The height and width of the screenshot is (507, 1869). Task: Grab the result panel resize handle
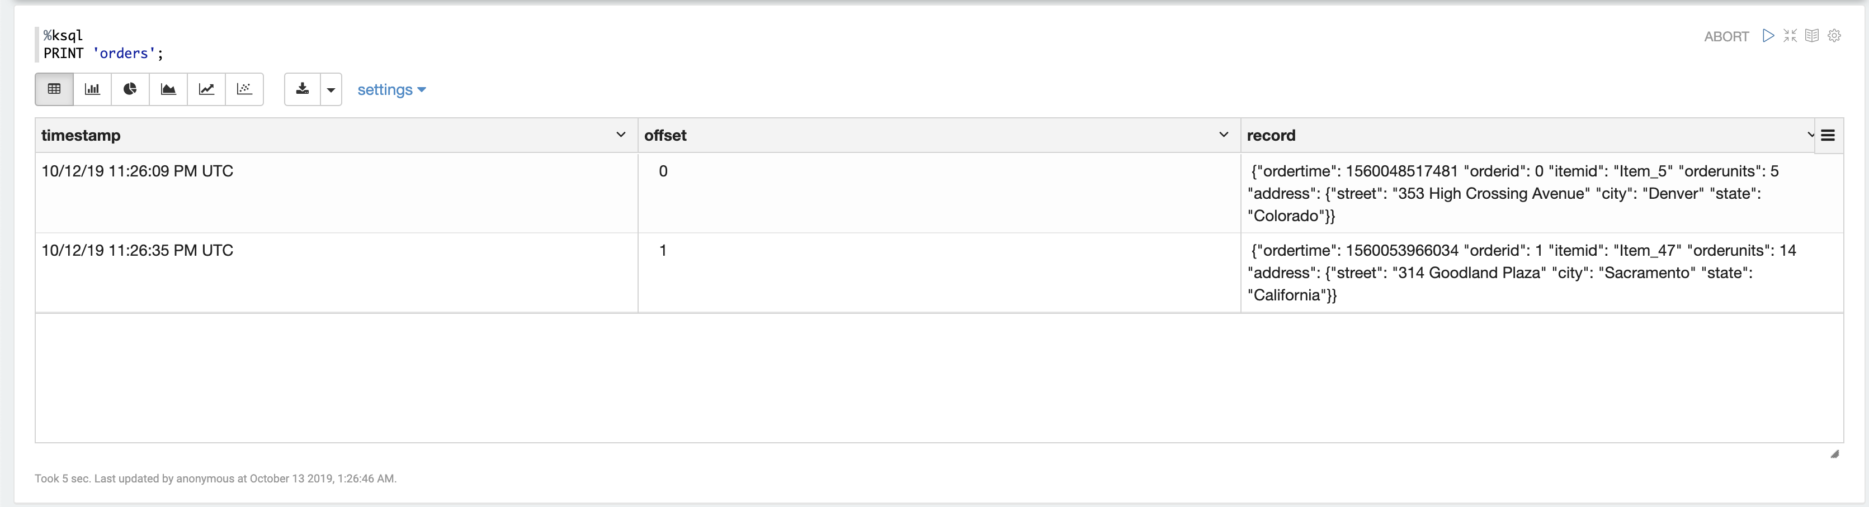coord(1834,454)
